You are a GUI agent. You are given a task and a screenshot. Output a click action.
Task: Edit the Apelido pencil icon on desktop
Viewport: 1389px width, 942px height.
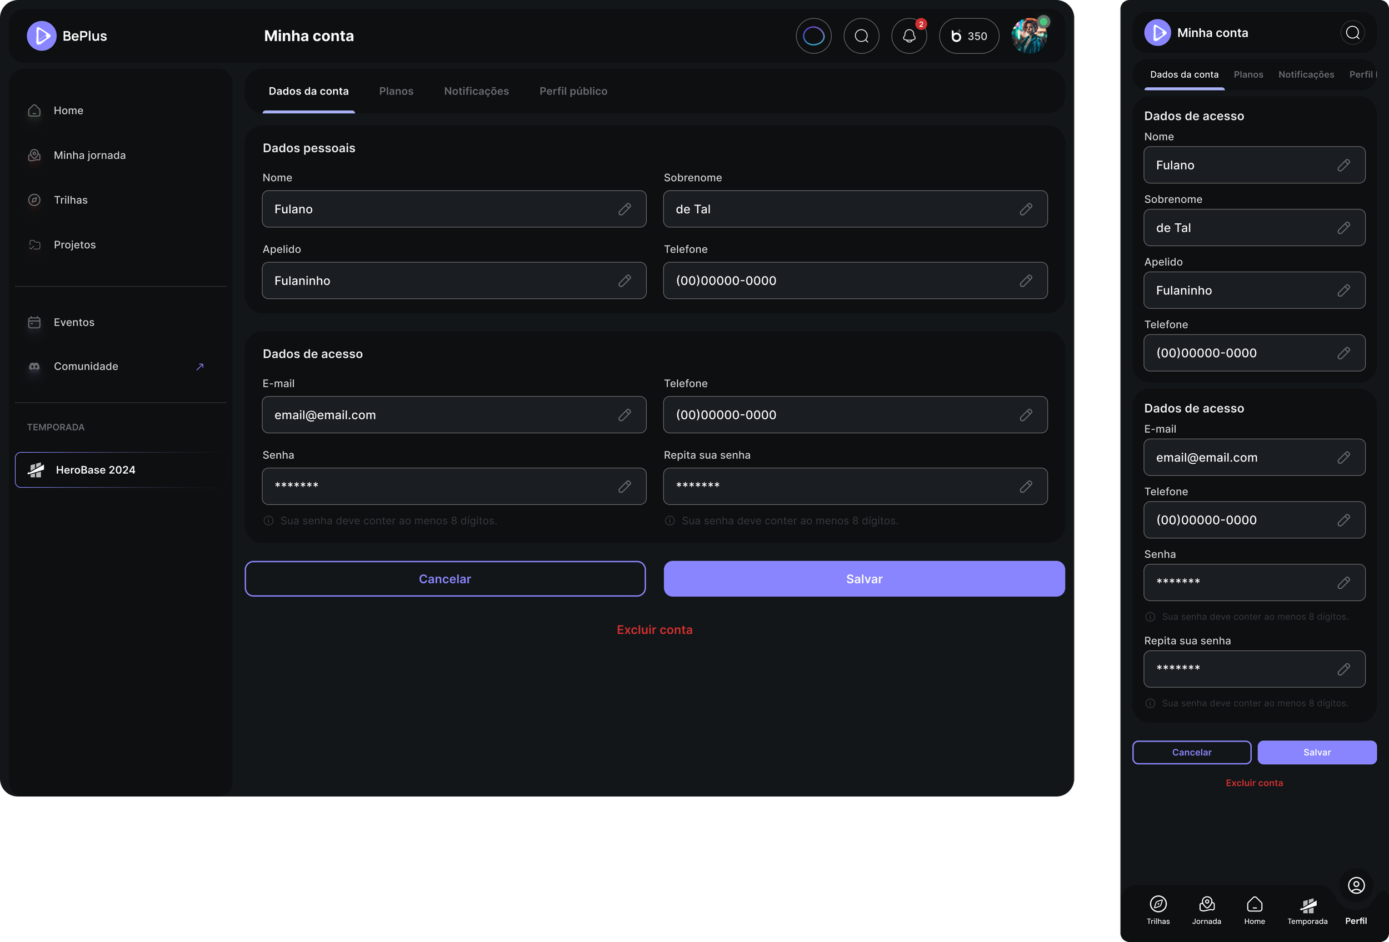click(x=624, y=280)
